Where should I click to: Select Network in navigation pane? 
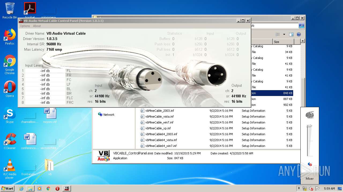pos(106,115)
